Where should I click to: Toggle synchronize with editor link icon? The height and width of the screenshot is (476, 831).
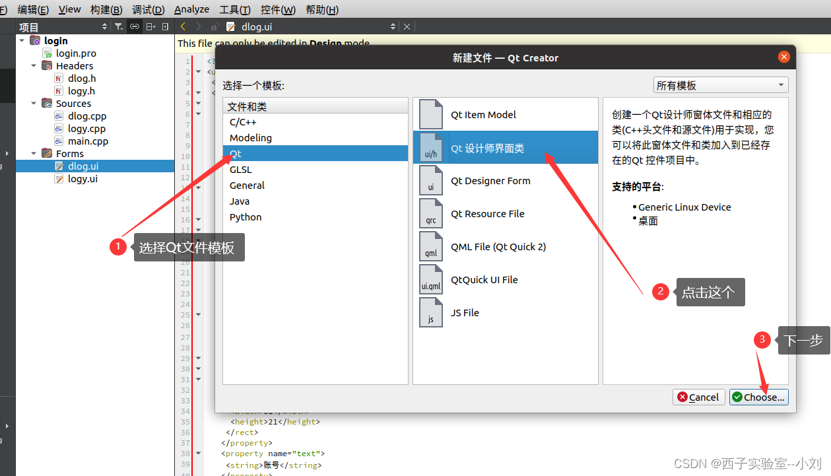click(x=135, y=26)
